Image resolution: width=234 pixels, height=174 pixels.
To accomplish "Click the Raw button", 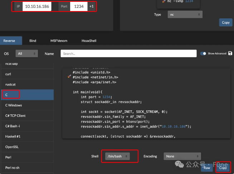I will [207, 168].
